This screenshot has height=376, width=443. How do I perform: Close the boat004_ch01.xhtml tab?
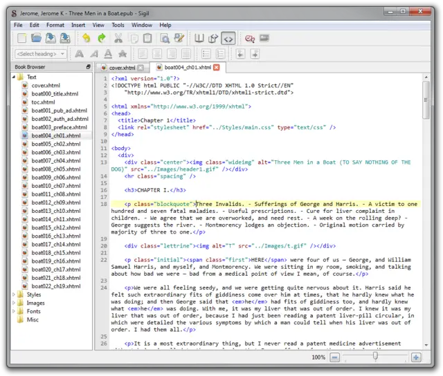point(216,68)
